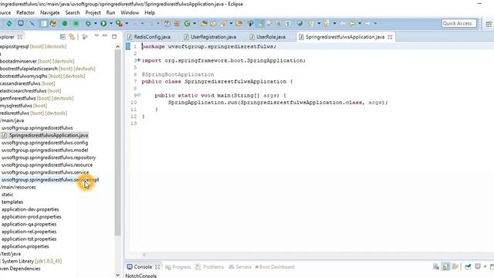
Task: Open the Run menu
Action: coord(110,12)
